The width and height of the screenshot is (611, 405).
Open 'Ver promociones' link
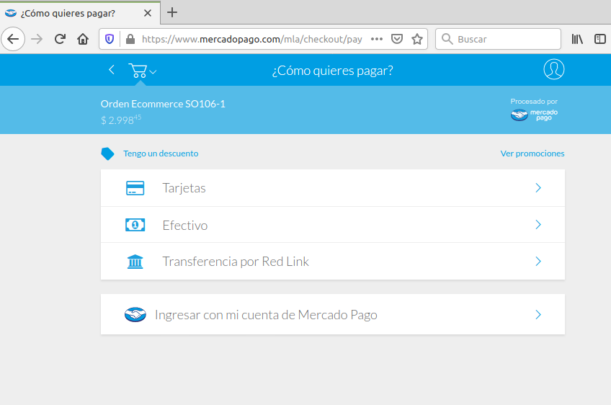pyautogui.click(x=532, y=153)
